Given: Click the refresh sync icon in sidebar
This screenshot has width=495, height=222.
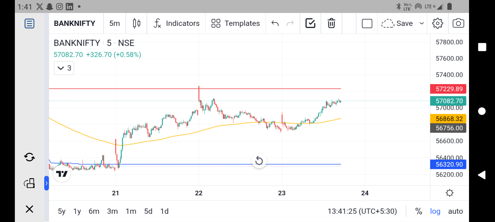Looking at the screenshot, I should [29, 157].
